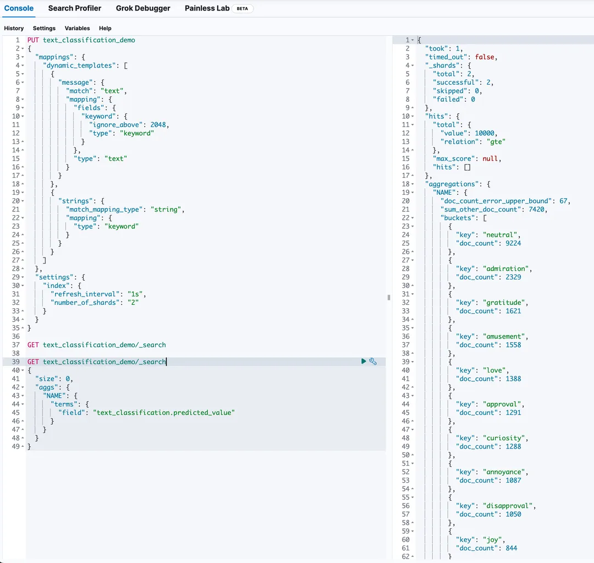Open the Grok Debugger tab
Viewport: 594px width, 563px height.
tap(143, 8)
